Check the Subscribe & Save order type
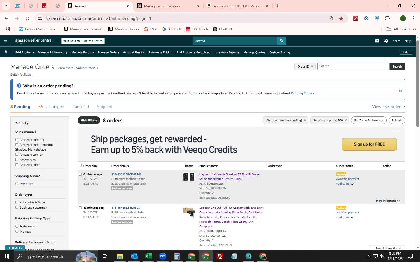 click(17, 202)
